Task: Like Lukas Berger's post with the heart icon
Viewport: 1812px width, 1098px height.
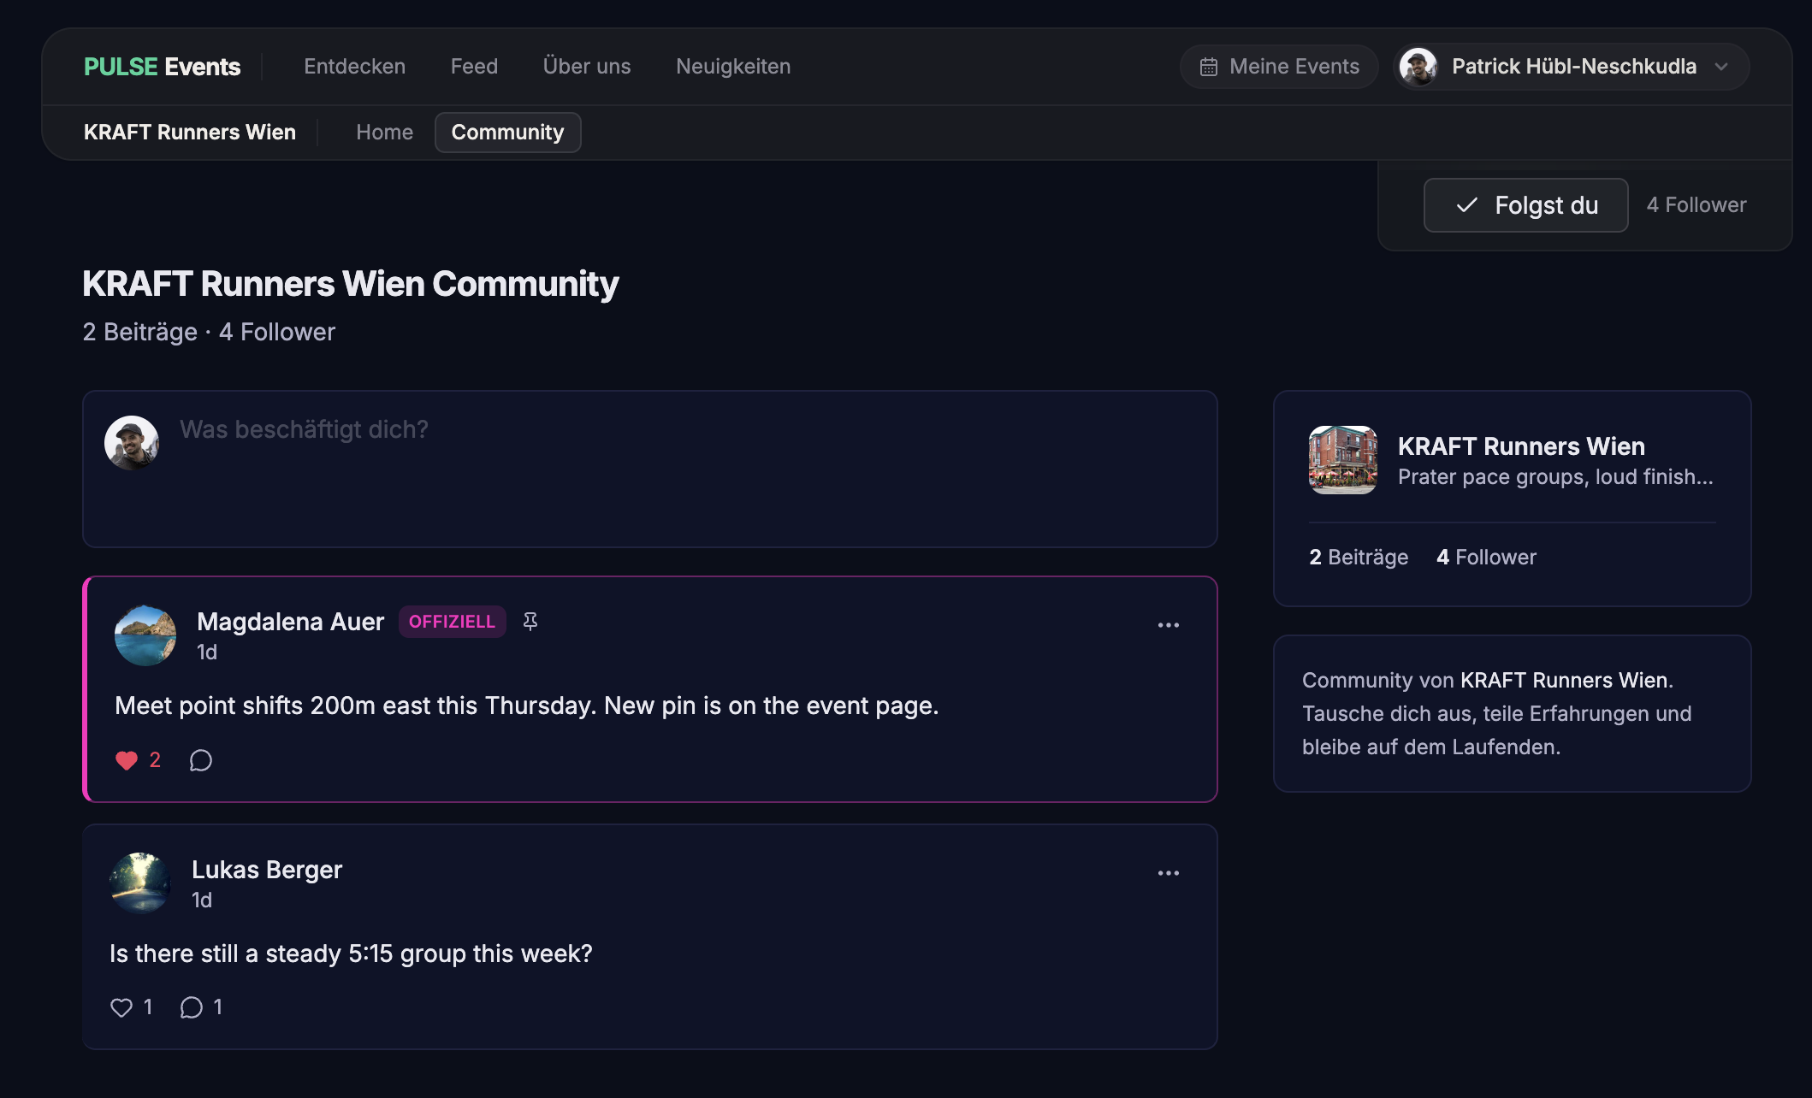Action: coord(122,1007)
